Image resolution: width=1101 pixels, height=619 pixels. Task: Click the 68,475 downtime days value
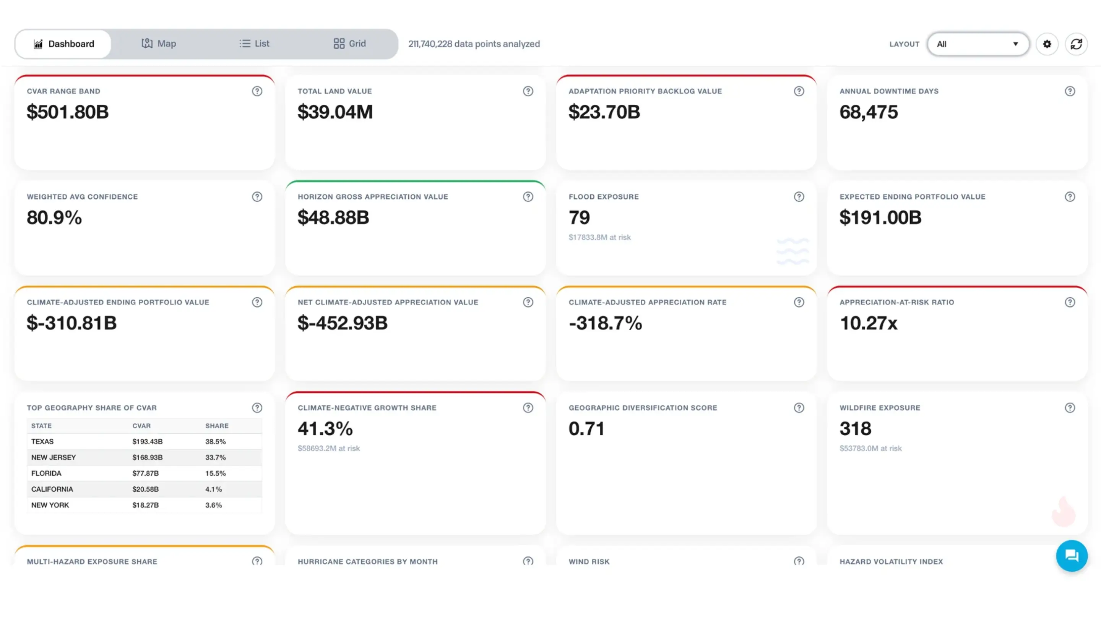[x=869, y=112]
